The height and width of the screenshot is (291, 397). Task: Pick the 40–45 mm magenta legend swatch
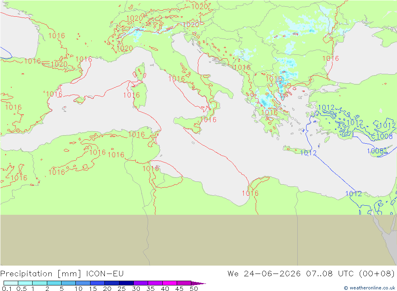click(x=170, y=283)
